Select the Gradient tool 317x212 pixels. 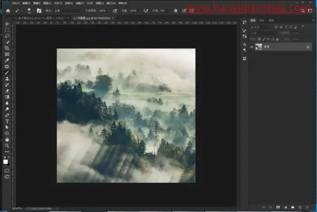7,97
